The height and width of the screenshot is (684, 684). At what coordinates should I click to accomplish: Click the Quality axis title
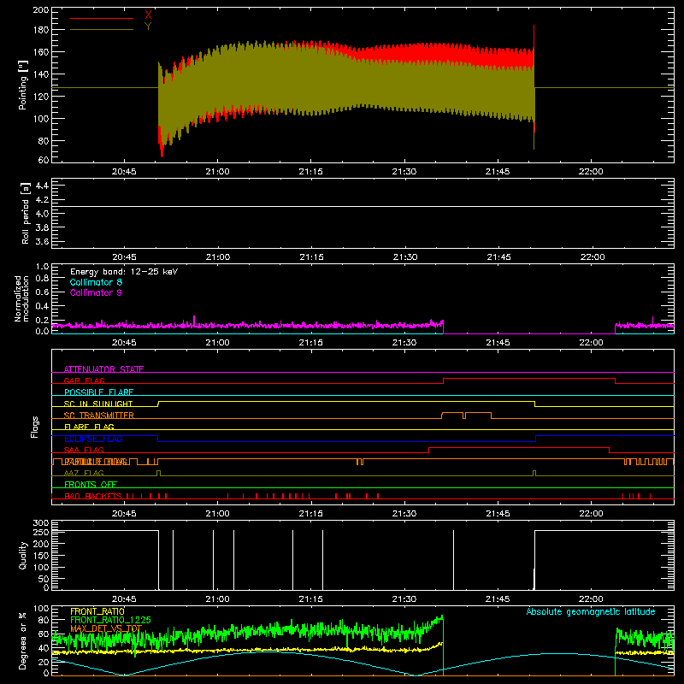[x=23, y=555]
